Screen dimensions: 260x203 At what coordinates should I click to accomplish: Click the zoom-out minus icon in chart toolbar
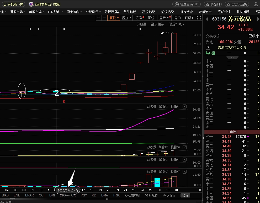click(x=104, y=18)
